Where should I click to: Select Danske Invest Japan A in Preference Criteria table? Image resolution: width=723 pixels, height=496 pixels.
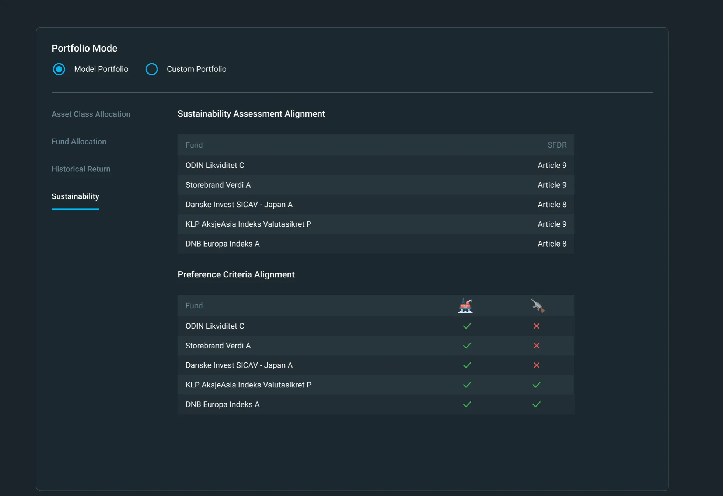point(376,365)
